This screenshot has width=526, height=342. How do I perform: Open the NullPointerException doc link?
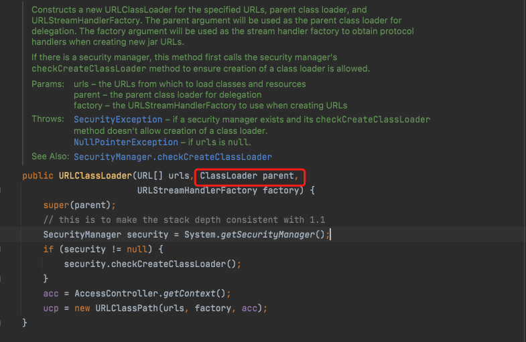click(x=126, y=143)
